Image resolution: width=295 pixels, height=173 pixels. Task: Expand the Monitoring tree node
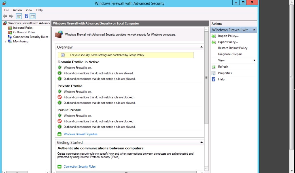[x=5, y=41]
